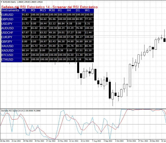The height and width of the screenshot is (143, 166).
Task: Click EURUSD M1 value 91.83
Action: point(25,15)
